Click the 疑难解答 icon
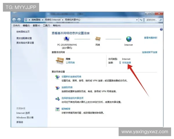Screen dimensions: 174x139 (57, 109)
